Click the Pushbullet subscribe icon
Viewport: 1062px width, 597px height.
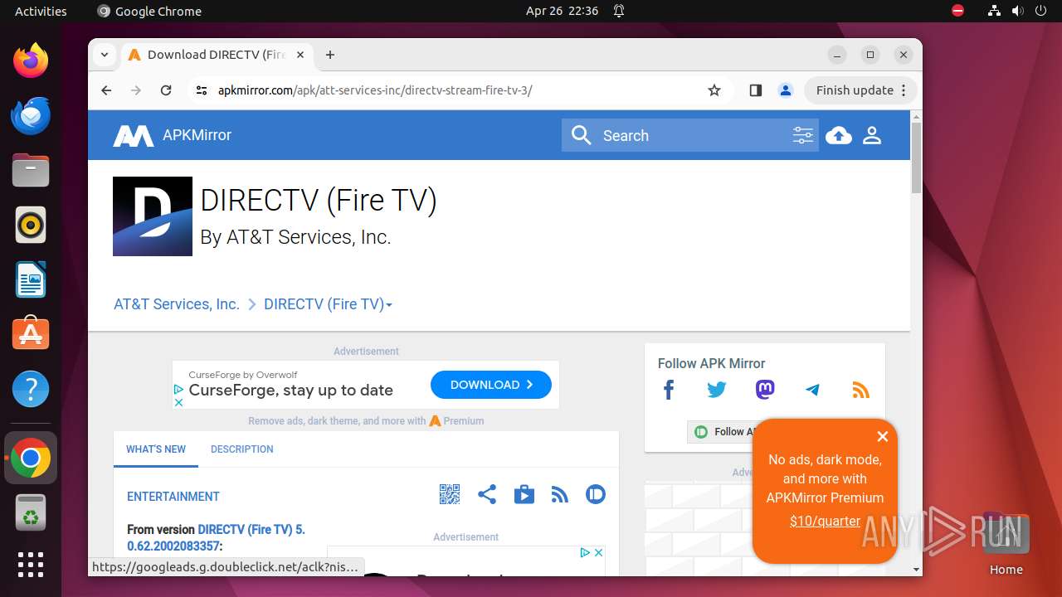(x=596, y=495)
